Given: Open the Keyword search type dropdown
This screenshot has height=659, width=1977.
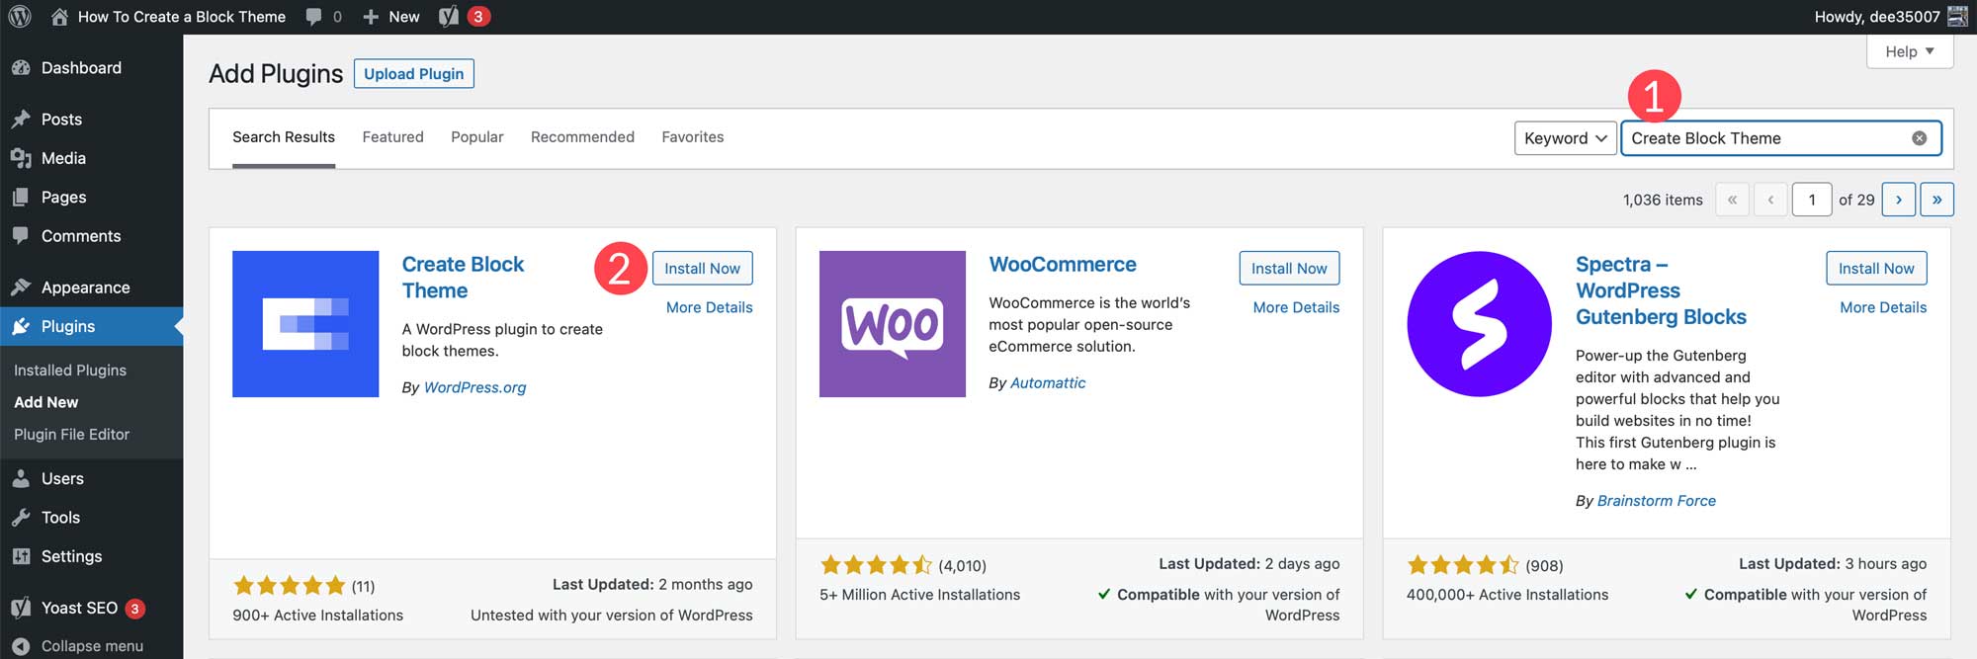Looking at the screenshot, I should coord(1565,138).
